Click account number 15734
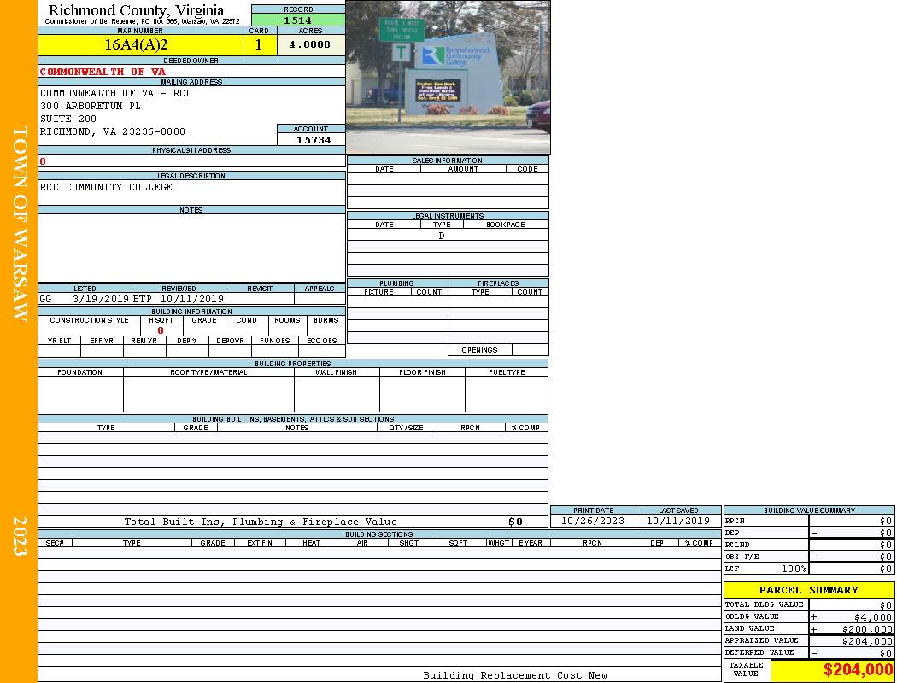The height and width of the screenshot is (683, 897). [314, 140]
